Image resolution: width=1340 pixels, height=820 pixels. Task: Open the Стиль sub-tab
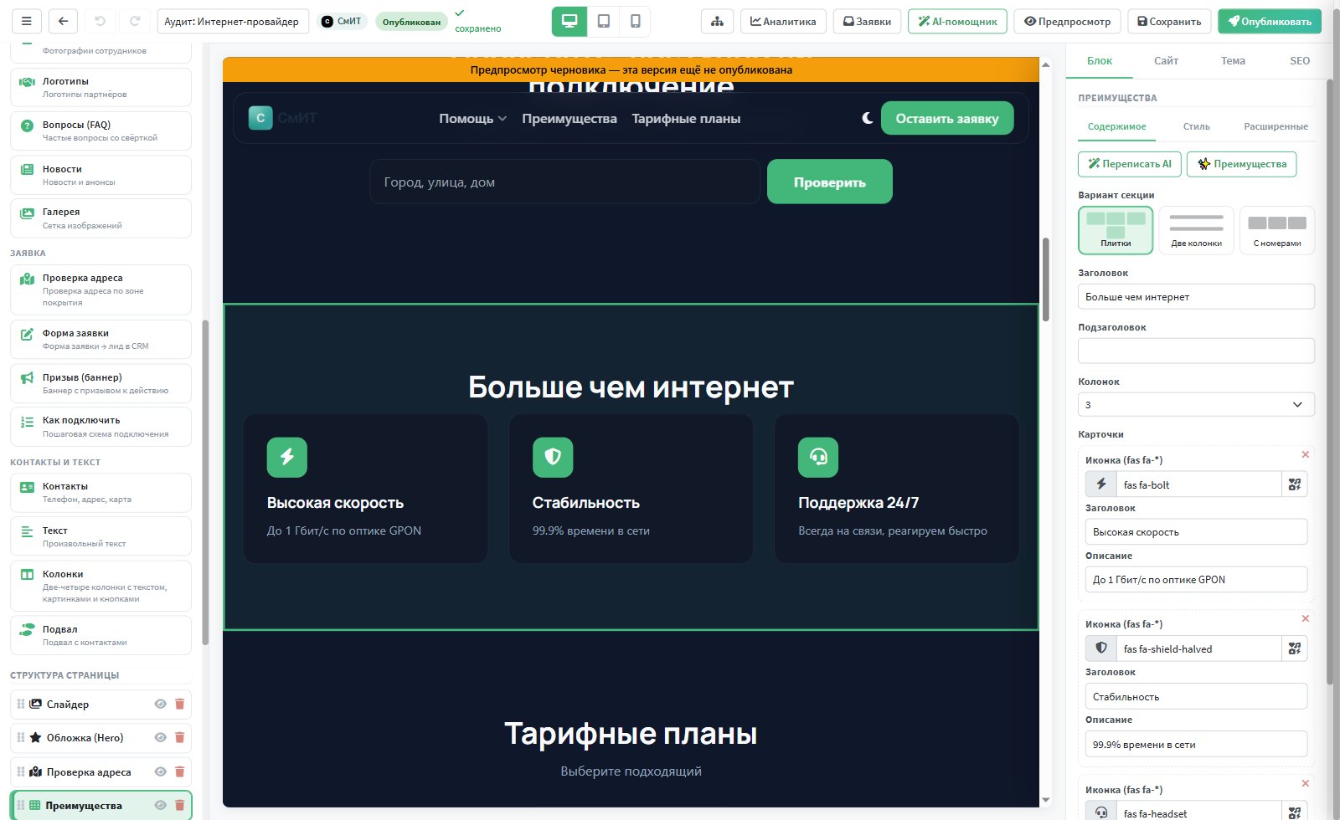pyautogui.click(x=1196, y=126)
